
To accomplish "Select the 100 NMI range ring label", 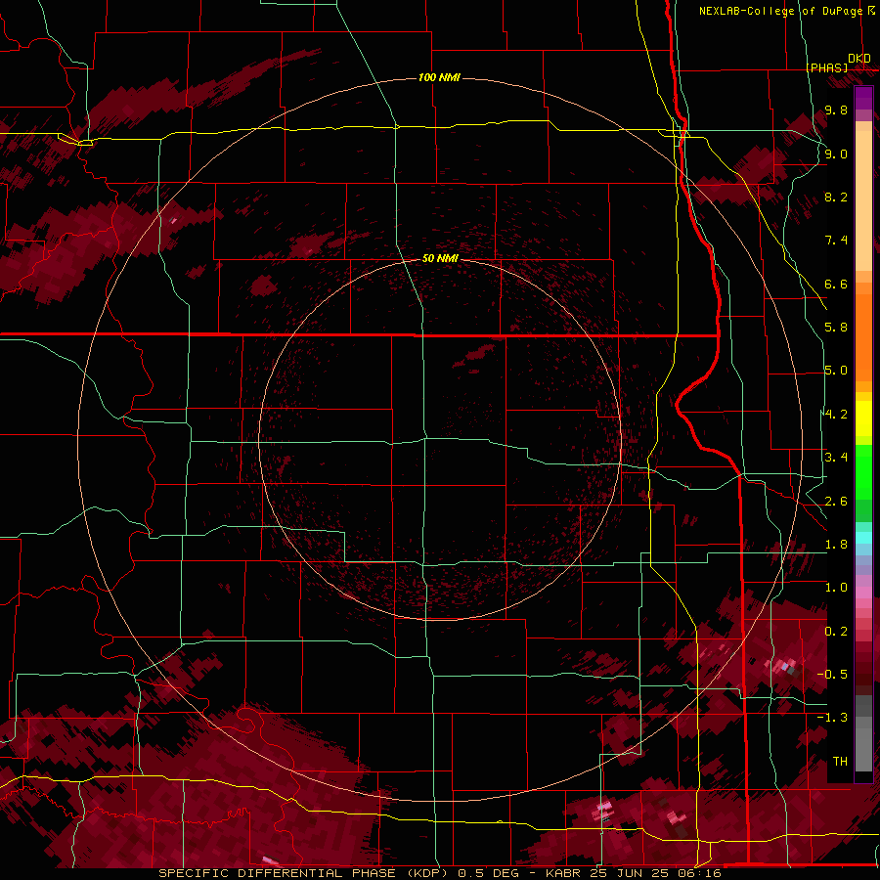I will [439, 77].
